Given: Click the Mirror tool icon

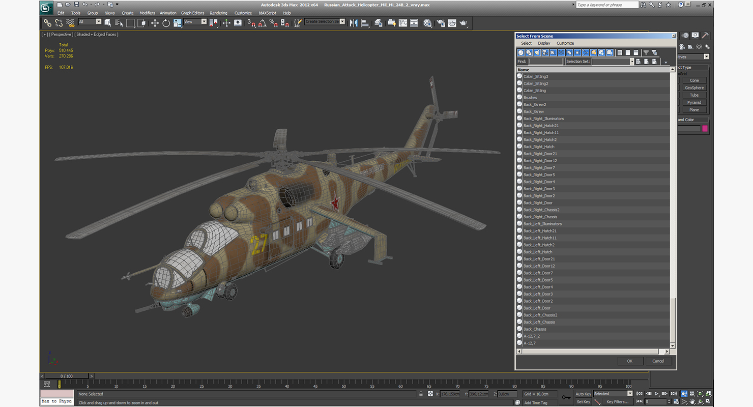Looking at the screenshot, I should [x=354, y=23].
